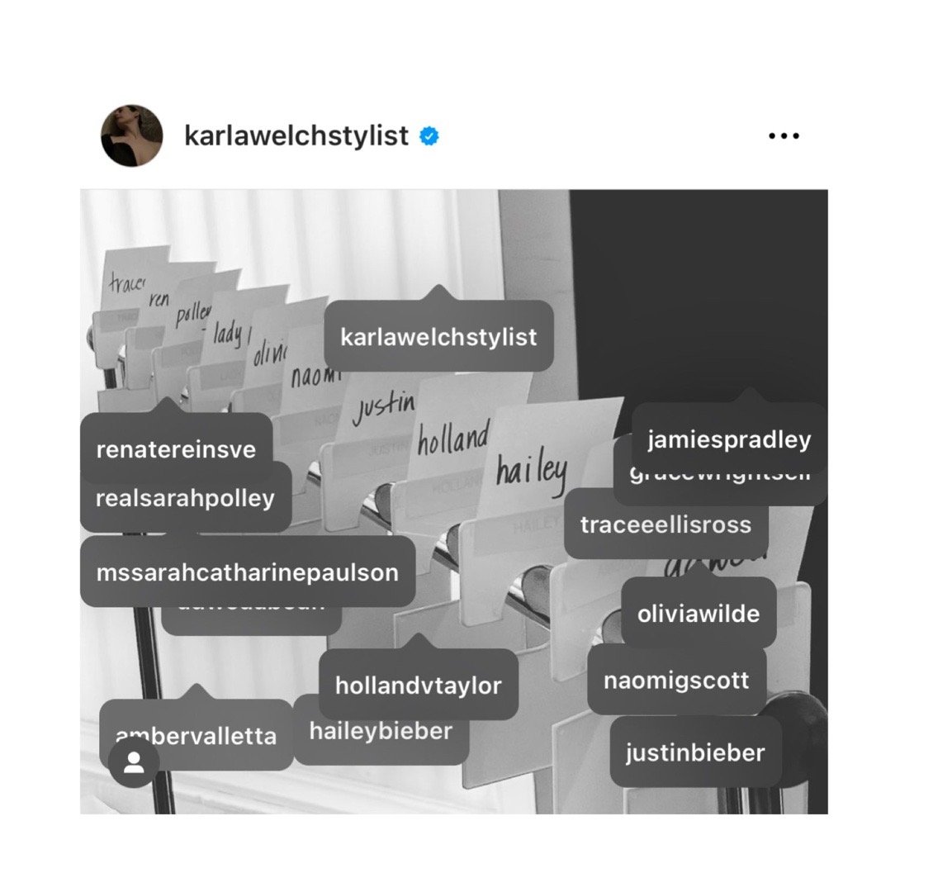This screenshot has width=933, height=892.
Task: Select the jamiespradley tag
Action: tap(729, 439)
